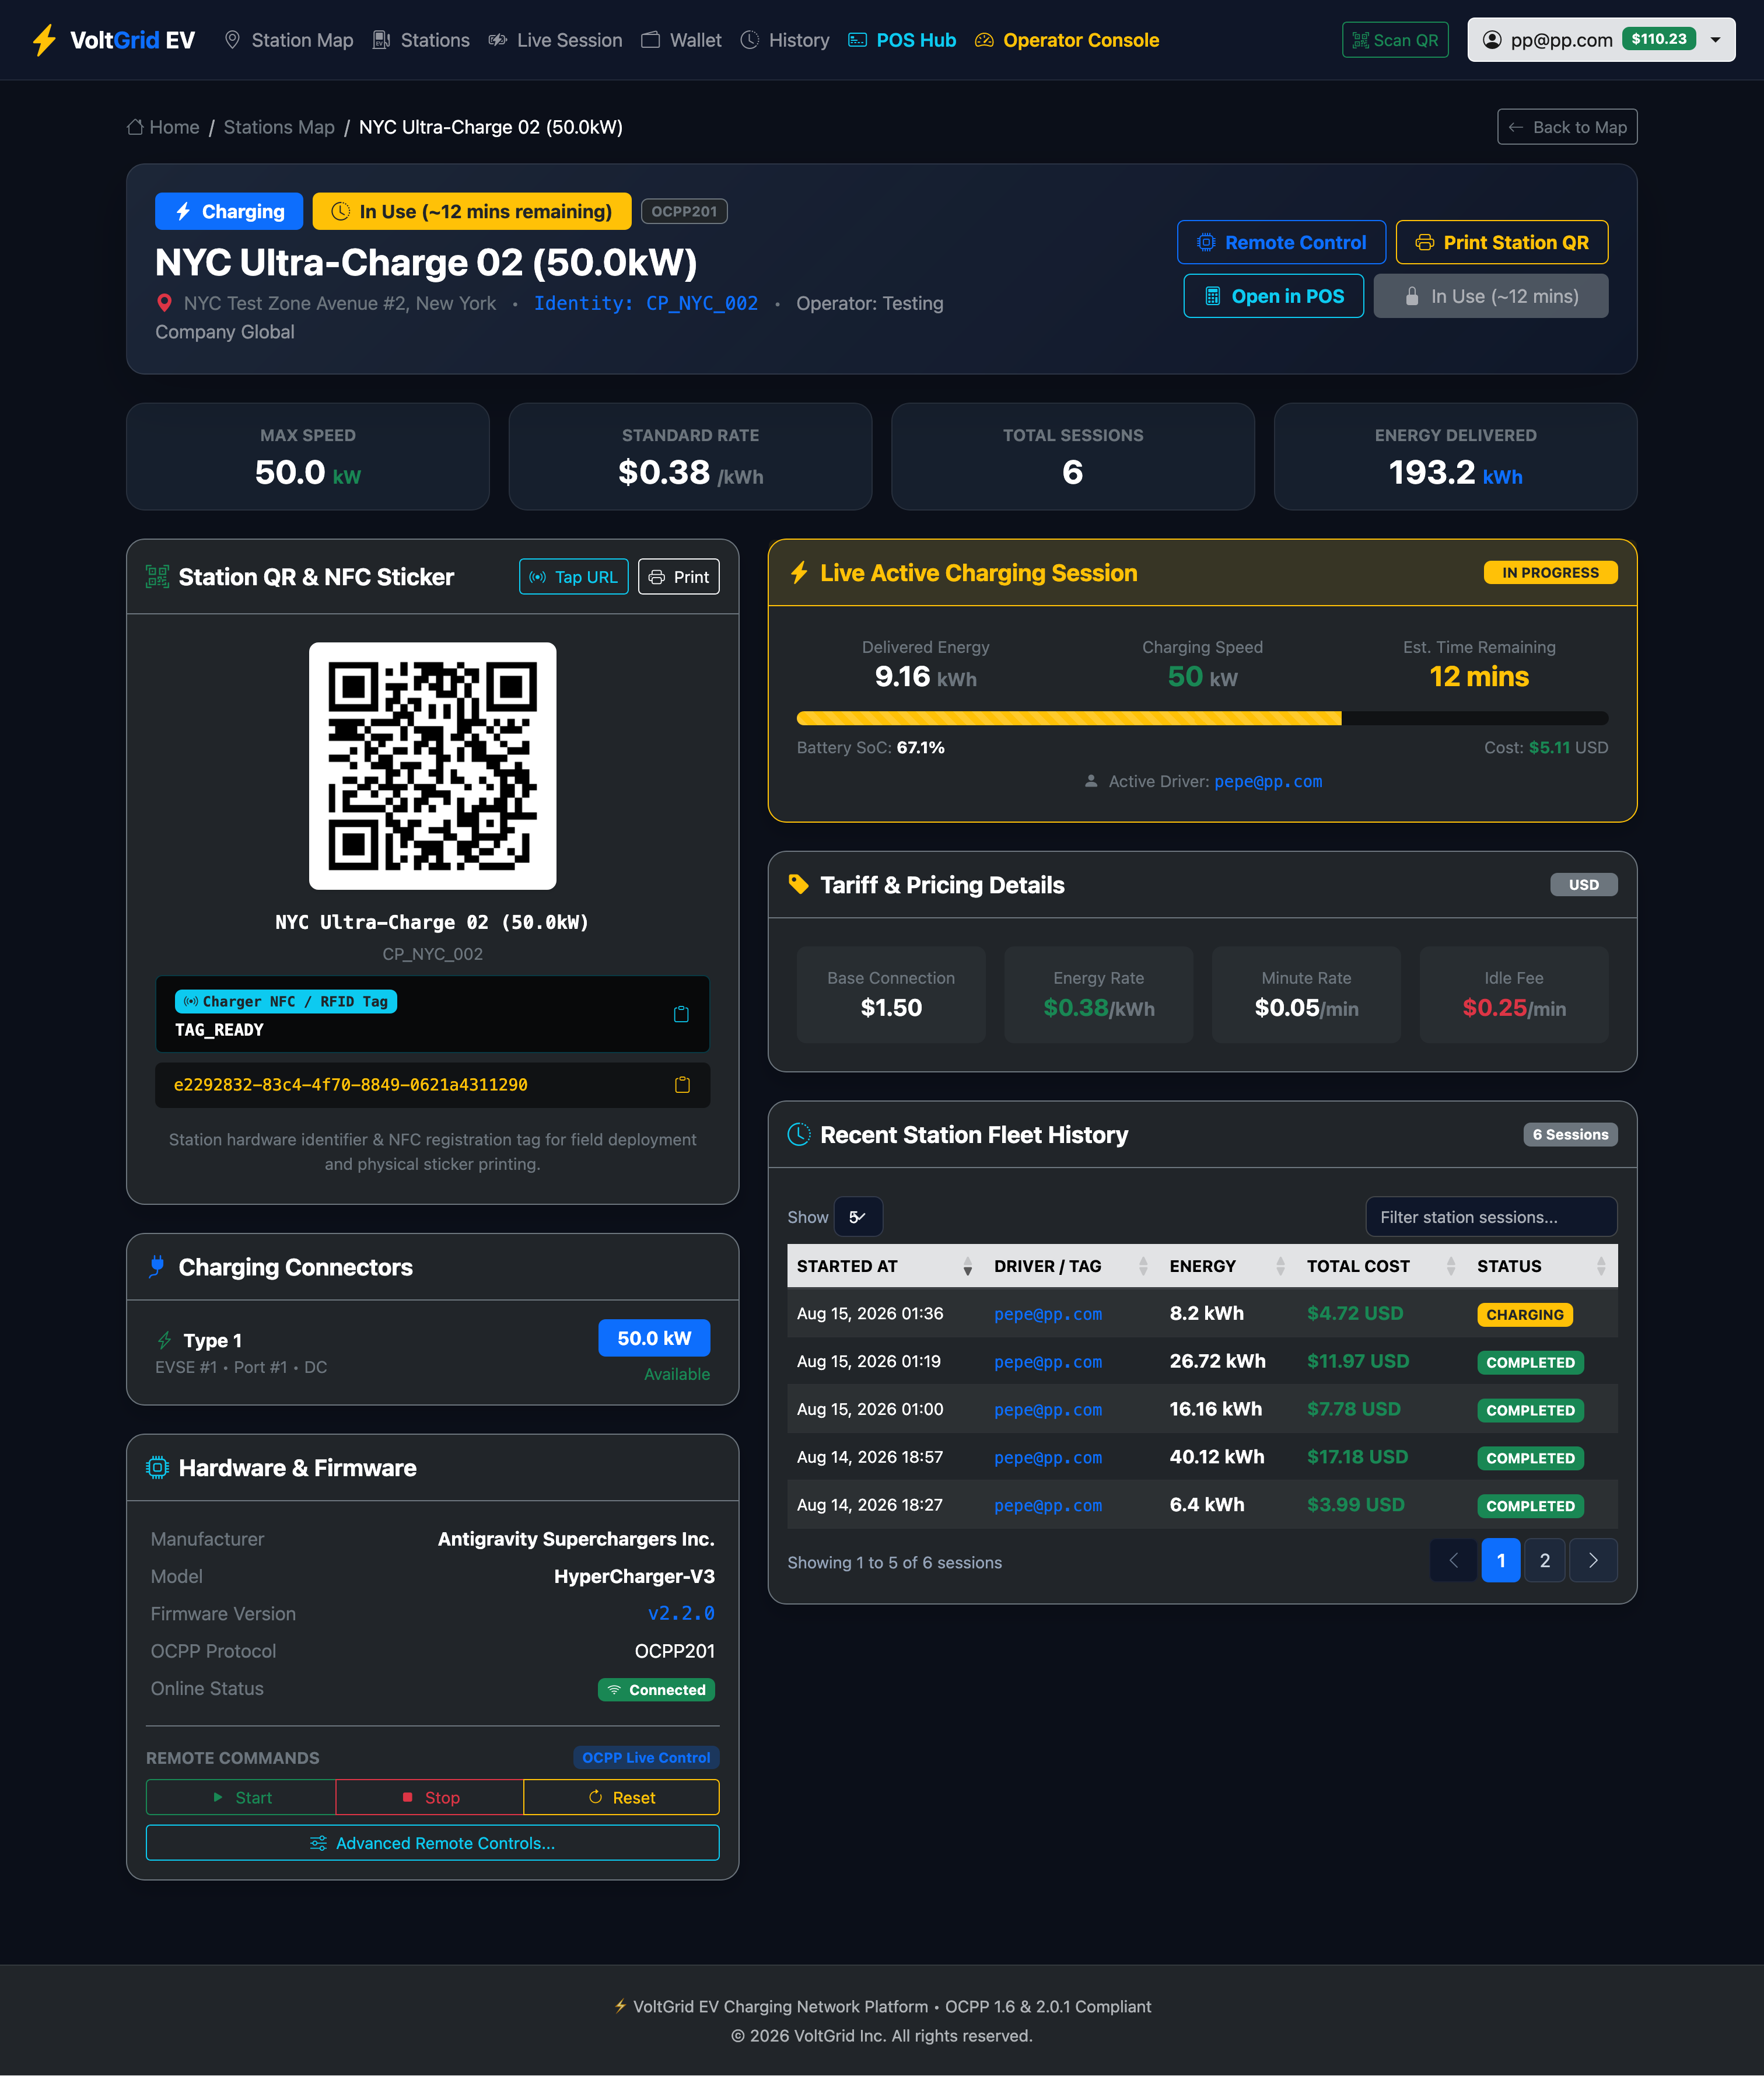Image resolution: width=1764 pixels, height=2076 pixels.
Task: Send the Reset remote command
Action: (x=621, y=1797)
